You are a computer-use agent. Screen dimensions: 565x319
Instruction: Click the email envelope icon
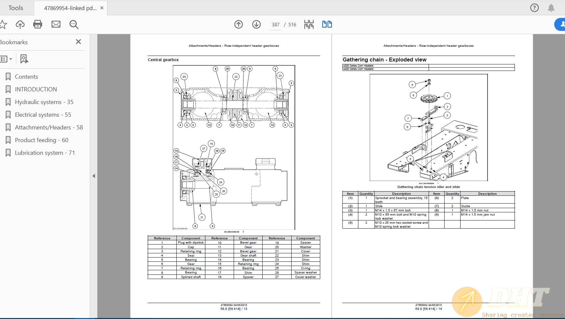[x=56, y=24]
